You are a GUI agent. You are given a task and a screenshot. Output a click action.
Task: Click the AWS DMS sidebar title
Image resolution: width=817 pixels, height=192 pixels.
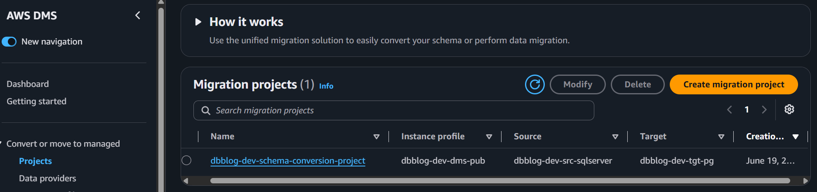tap(32, 16)
